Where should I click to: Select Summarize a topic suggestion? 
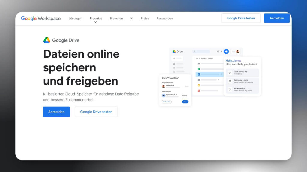click(242, 81)
